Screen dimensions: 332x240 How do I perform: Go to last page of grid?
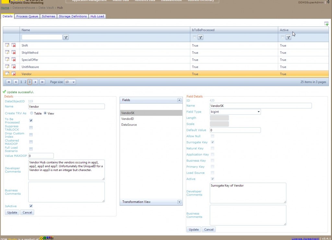tap(42, 82)
